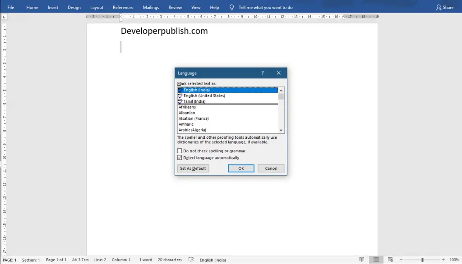Close the Language dialog with the X
Viewport: 462px width, 264px height.
coord(278,73)
